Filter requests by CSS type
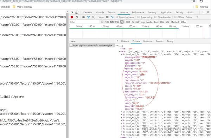This screenshot has height=138, width=211. point(137,22)
